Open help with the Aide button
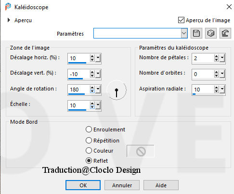The width and height of the screenshot is (234, 194). 161,185
